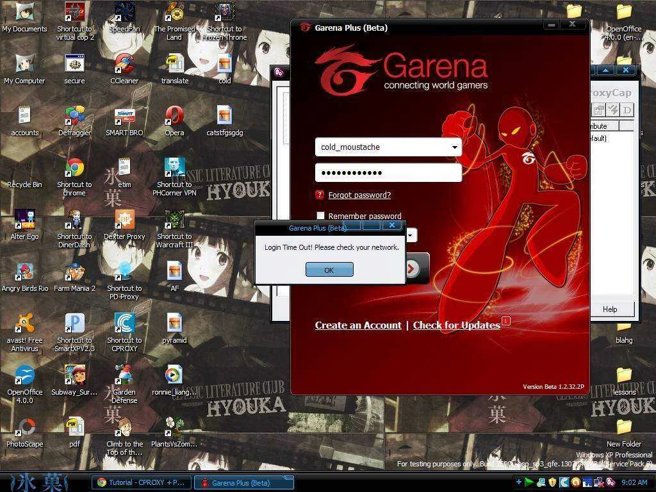Click the password input field

click(388, 173)
